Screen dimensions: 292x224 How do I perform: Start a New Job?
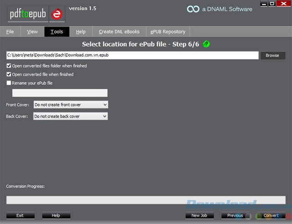coord(199,215)
